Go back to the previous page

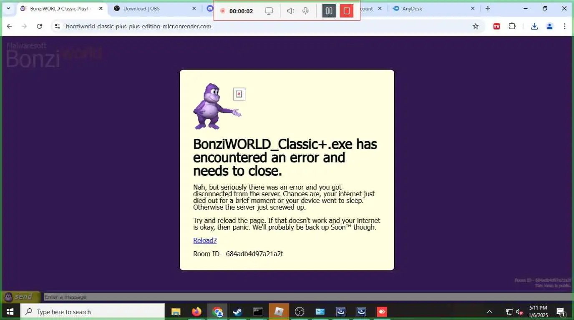point(9,26)
